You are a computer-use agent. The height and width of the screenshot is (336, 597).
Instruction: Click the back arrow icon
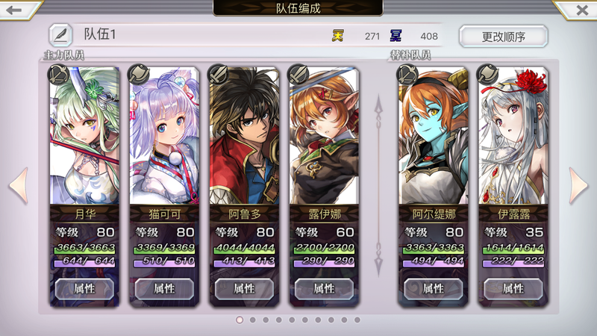coord(14,10)
